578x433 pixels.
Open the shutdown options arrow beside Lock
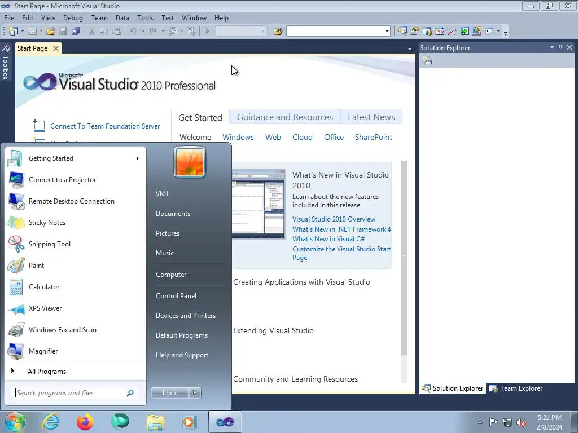(195, 393)
